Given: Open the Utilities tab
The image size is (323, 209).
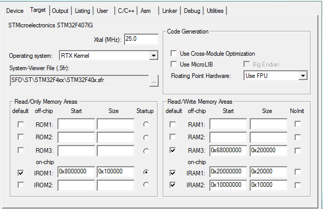Looking at the screenshot, I should pos(215,11).
